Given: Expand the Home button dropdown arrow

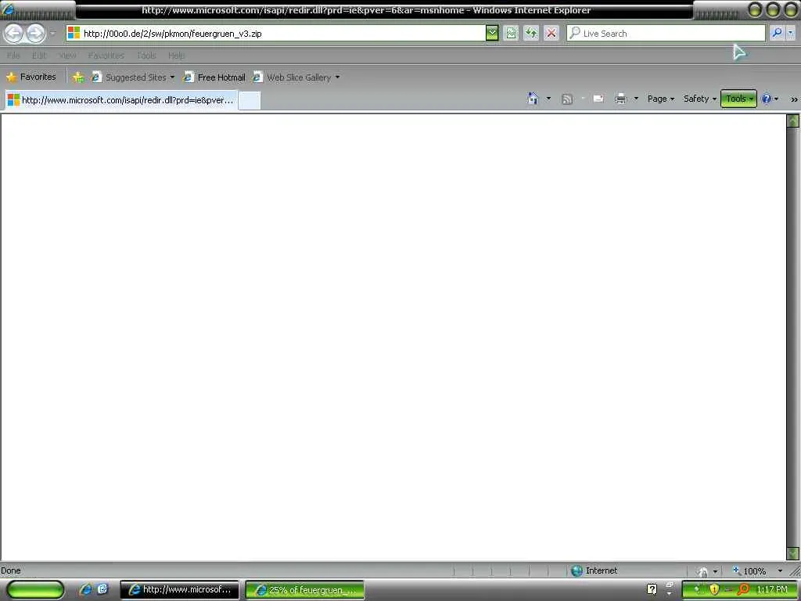Looking at the screenshot, I should (x=548, y=99).
